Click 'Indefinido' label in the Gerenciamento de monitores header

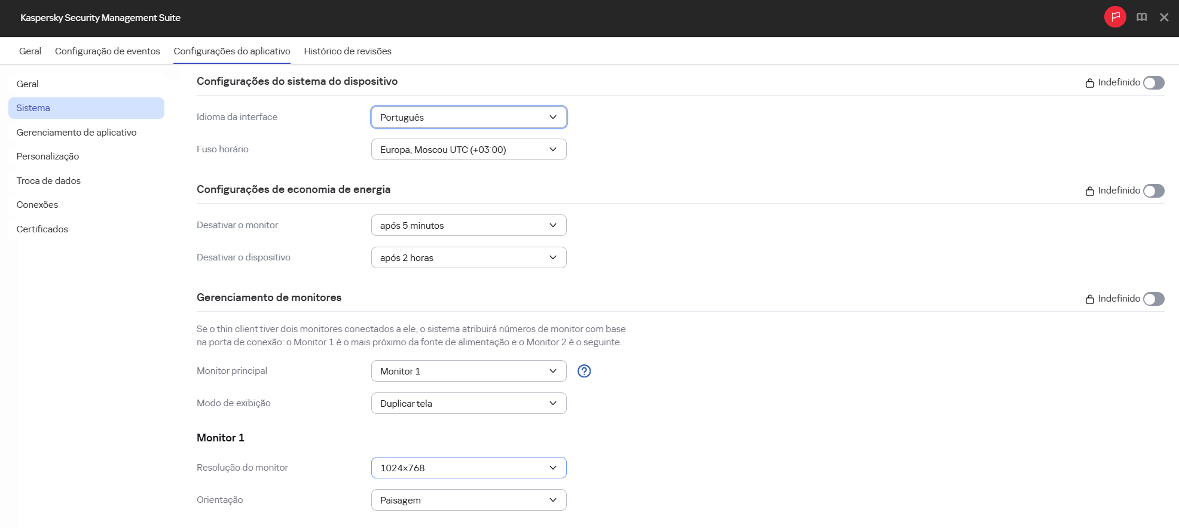(1119, 299)
